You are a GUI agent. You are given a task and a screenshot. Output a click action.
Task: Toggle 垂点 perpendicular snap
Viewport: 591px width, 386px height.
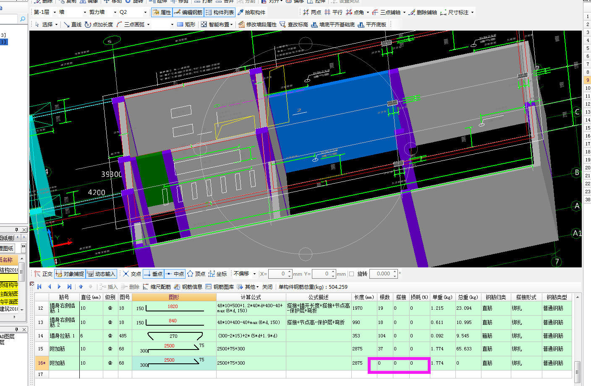click(x=153, y=274)
